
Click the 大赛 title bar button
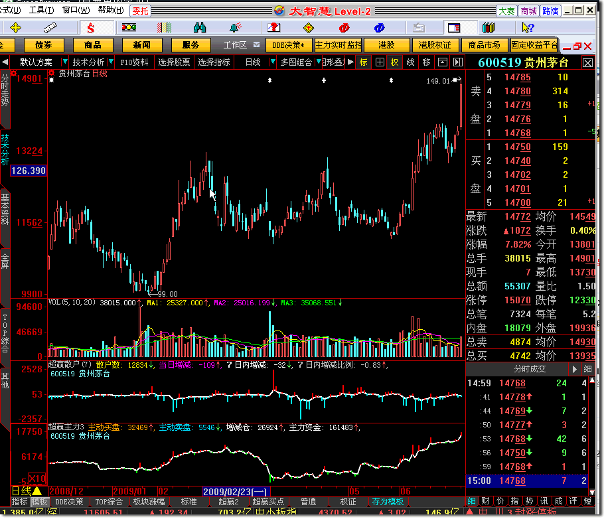(506, 11)
